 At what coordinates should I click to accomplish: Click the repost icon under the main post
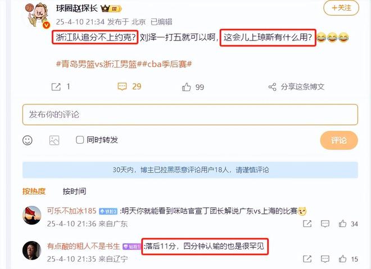click(x=56, y=87)
